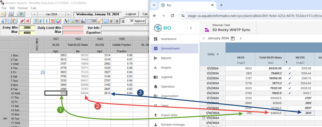Screen dimensions: 322x127
Task: Open the Logbook button in Aeration System
Action: [131, 14]
